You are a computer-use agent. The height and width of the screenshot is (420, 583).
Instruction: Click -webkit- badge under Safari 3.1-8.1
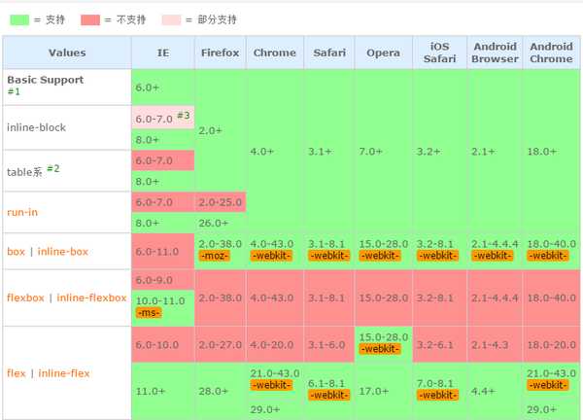pos(329,256)
